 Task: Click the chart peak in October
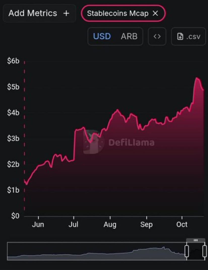tap(197, 78)
